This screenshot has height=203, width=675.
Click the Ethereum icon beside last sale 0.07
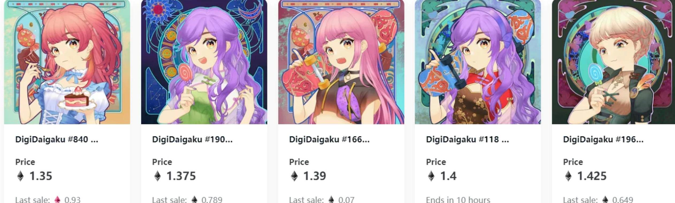[331, 200]
